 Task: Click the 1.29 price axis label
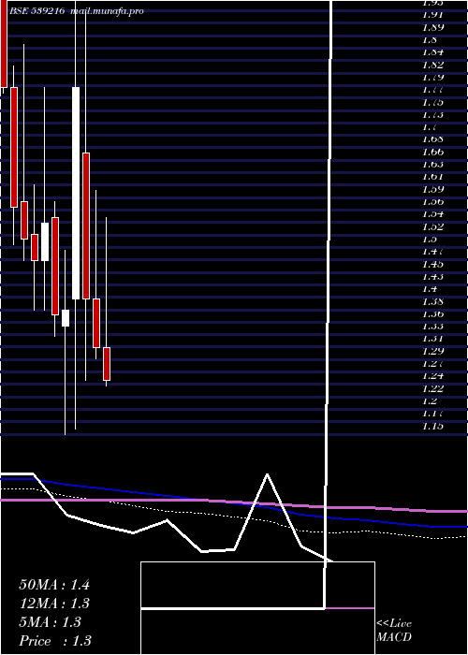pos(432,352)
